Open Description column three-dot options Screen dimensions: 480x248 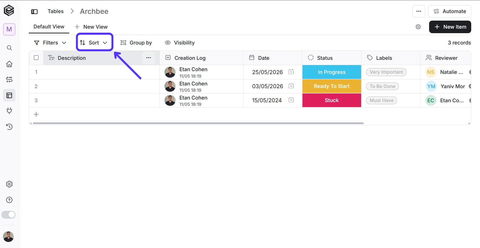coord(148,58)
